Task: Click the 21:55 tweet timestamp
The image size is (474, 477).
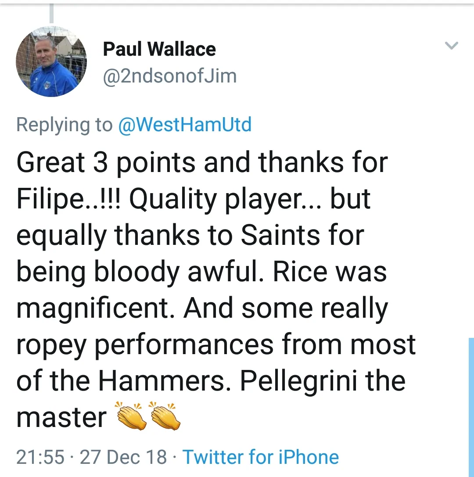Action: 40,457
